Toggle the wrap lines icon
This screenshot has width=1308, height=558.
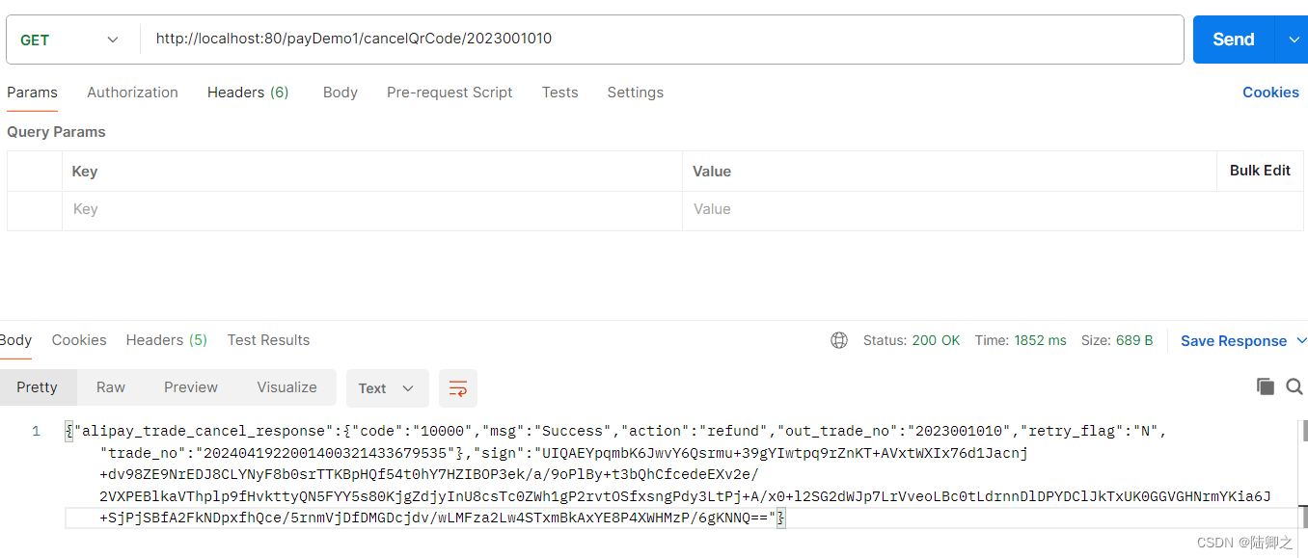(x=458, y=388)
